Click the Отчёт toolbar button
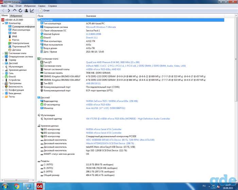This screenshot has width=238, height=190. [x=44, y=11]
